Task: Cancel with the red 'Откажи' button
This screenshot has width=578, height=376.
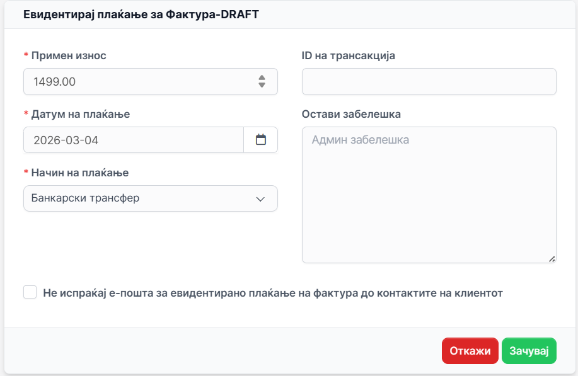Action: point(470,351)
